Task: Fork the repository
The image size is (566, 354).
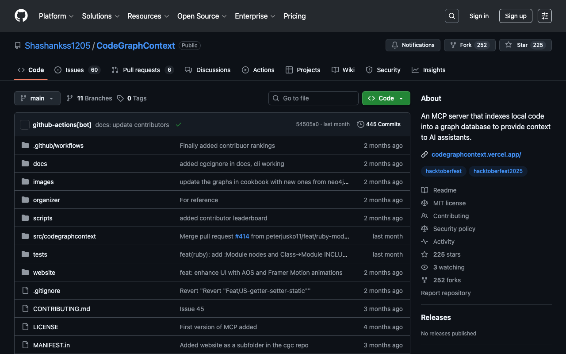Action: click(x=469, y=45)
